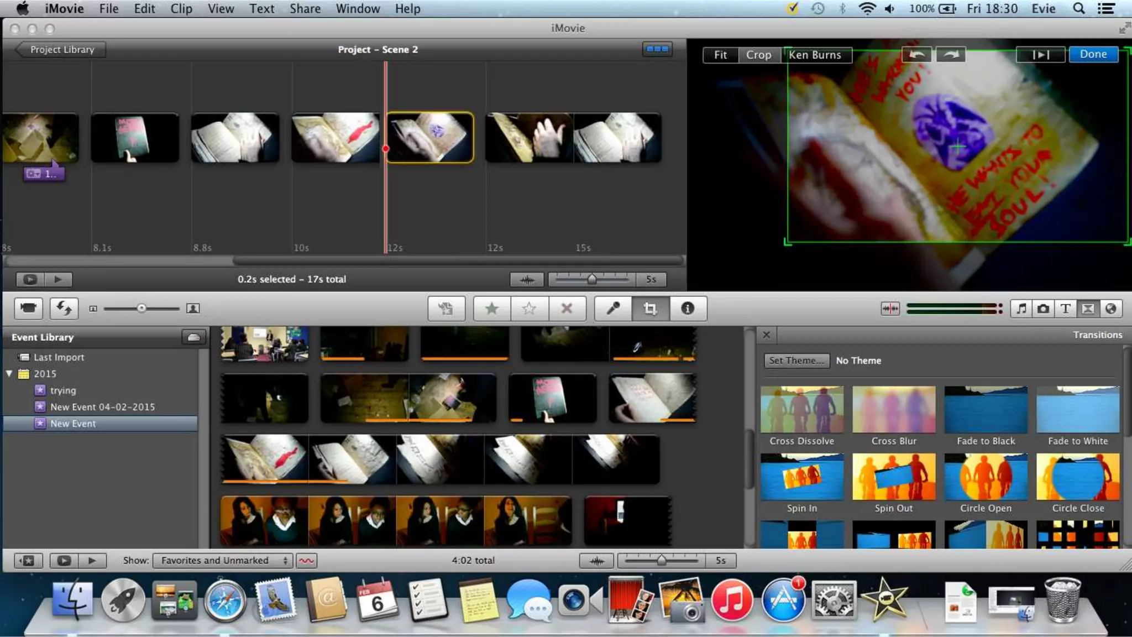Image resolution: width=1132 pixels, height=637 pixels.
Task: Open the View menu
Action: tap(221, 9)
